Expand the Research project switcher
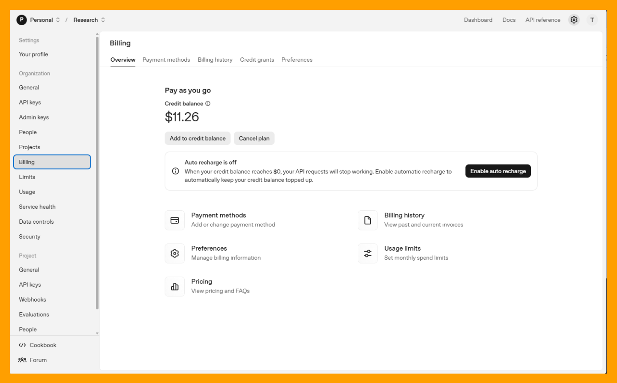This screenshot has height=383, width=617. (103, 20)
